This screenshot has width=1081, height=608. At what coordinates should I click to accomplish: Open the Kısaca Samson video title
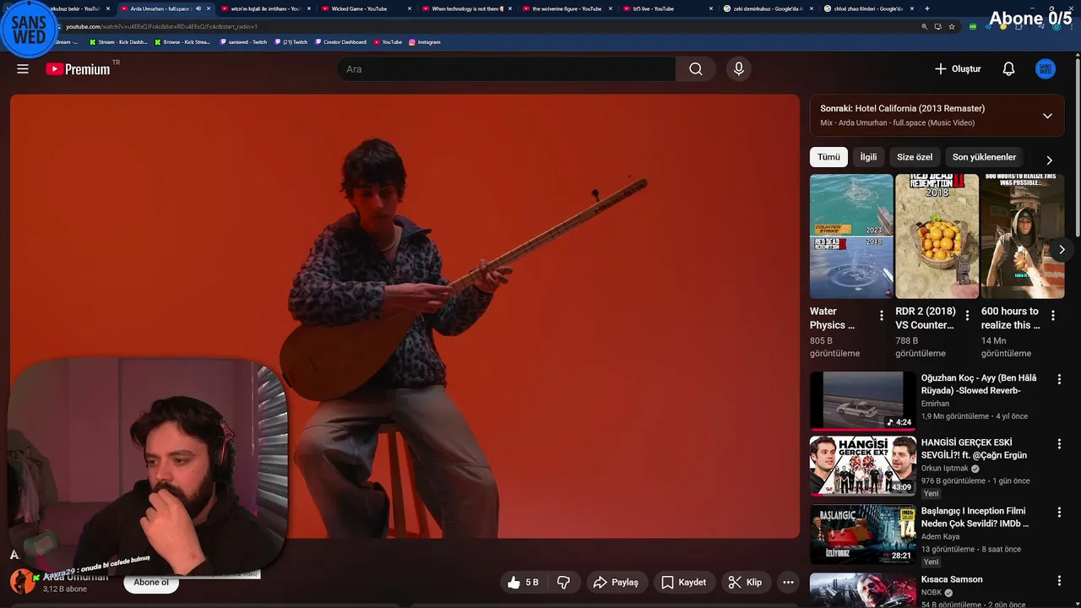952,579
